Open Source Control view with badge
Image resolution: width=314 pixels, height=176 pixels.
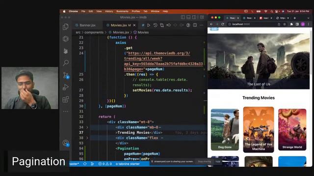(x=66, y=75)
